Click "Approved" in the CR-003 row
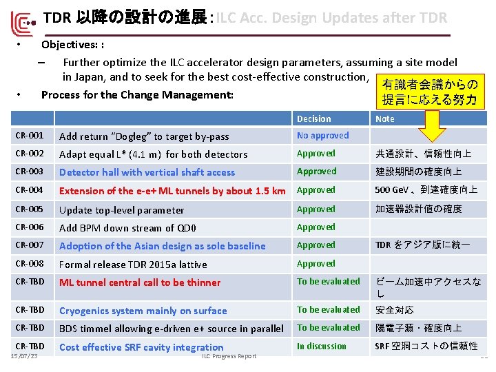Viewport: 496px width, 372px height. (x=317, y=172)
